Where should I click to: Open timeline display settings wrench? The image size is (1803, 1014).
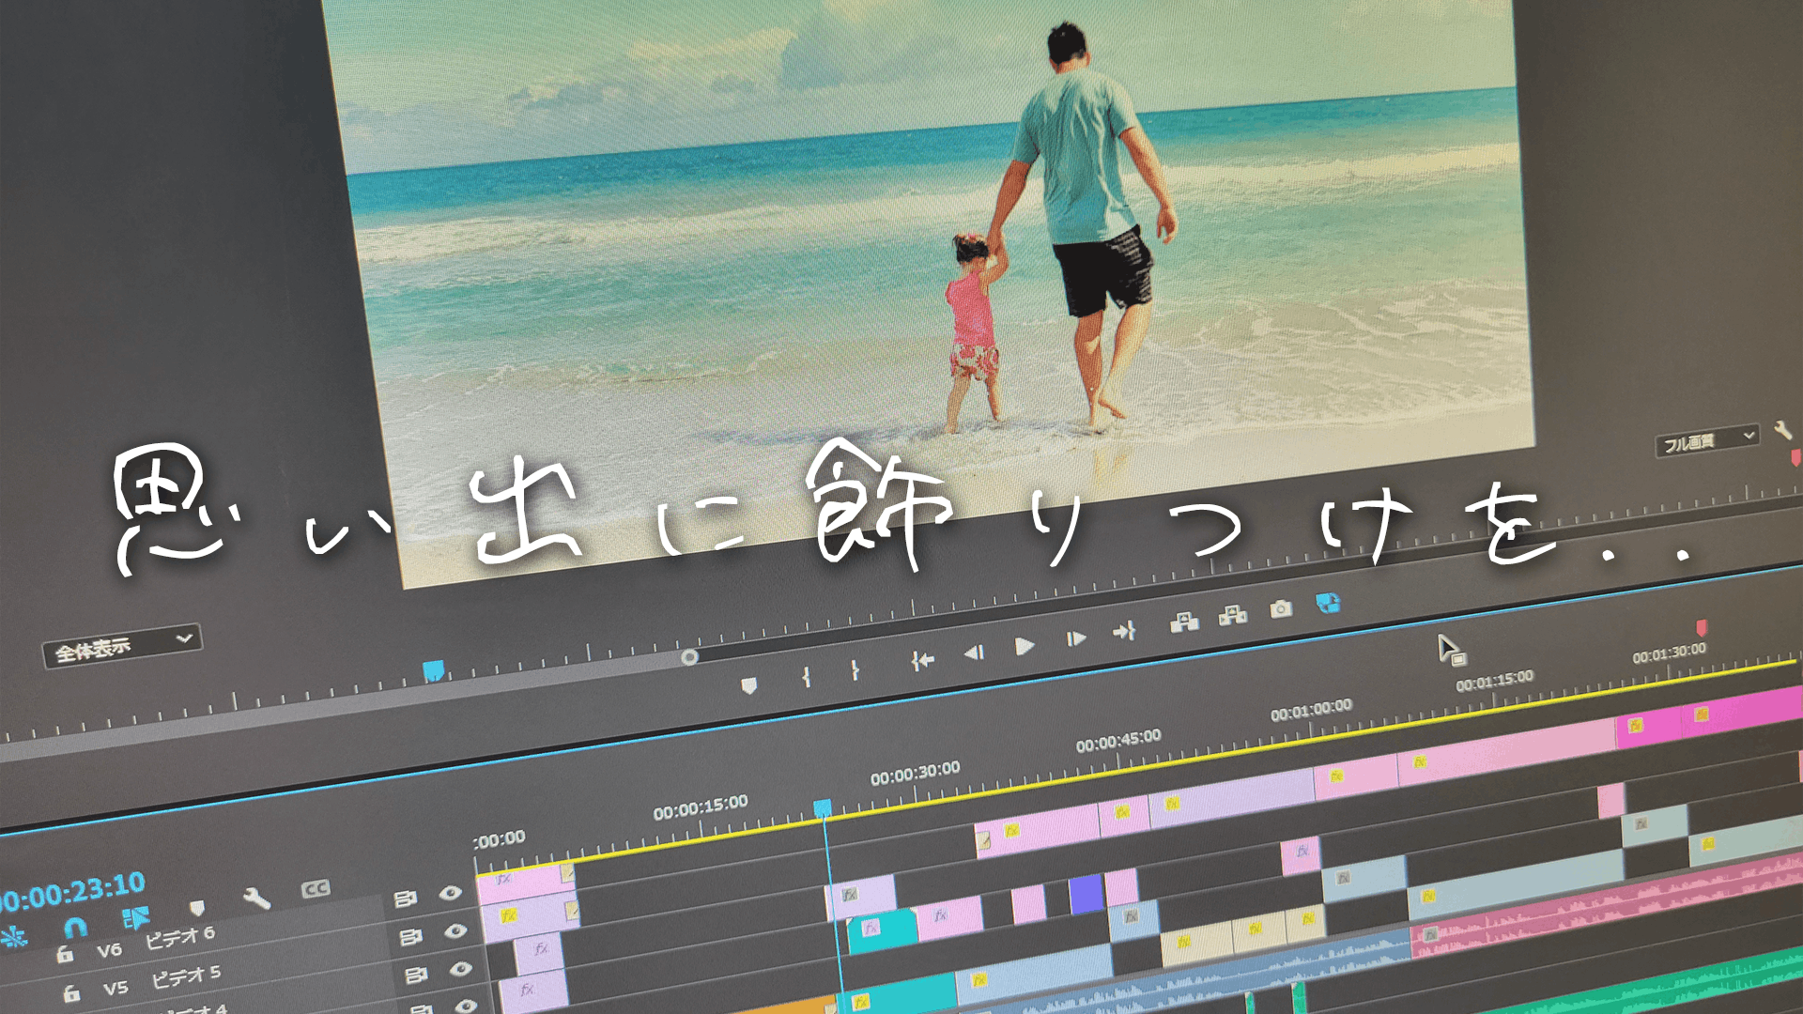click(x=255, y=899)
